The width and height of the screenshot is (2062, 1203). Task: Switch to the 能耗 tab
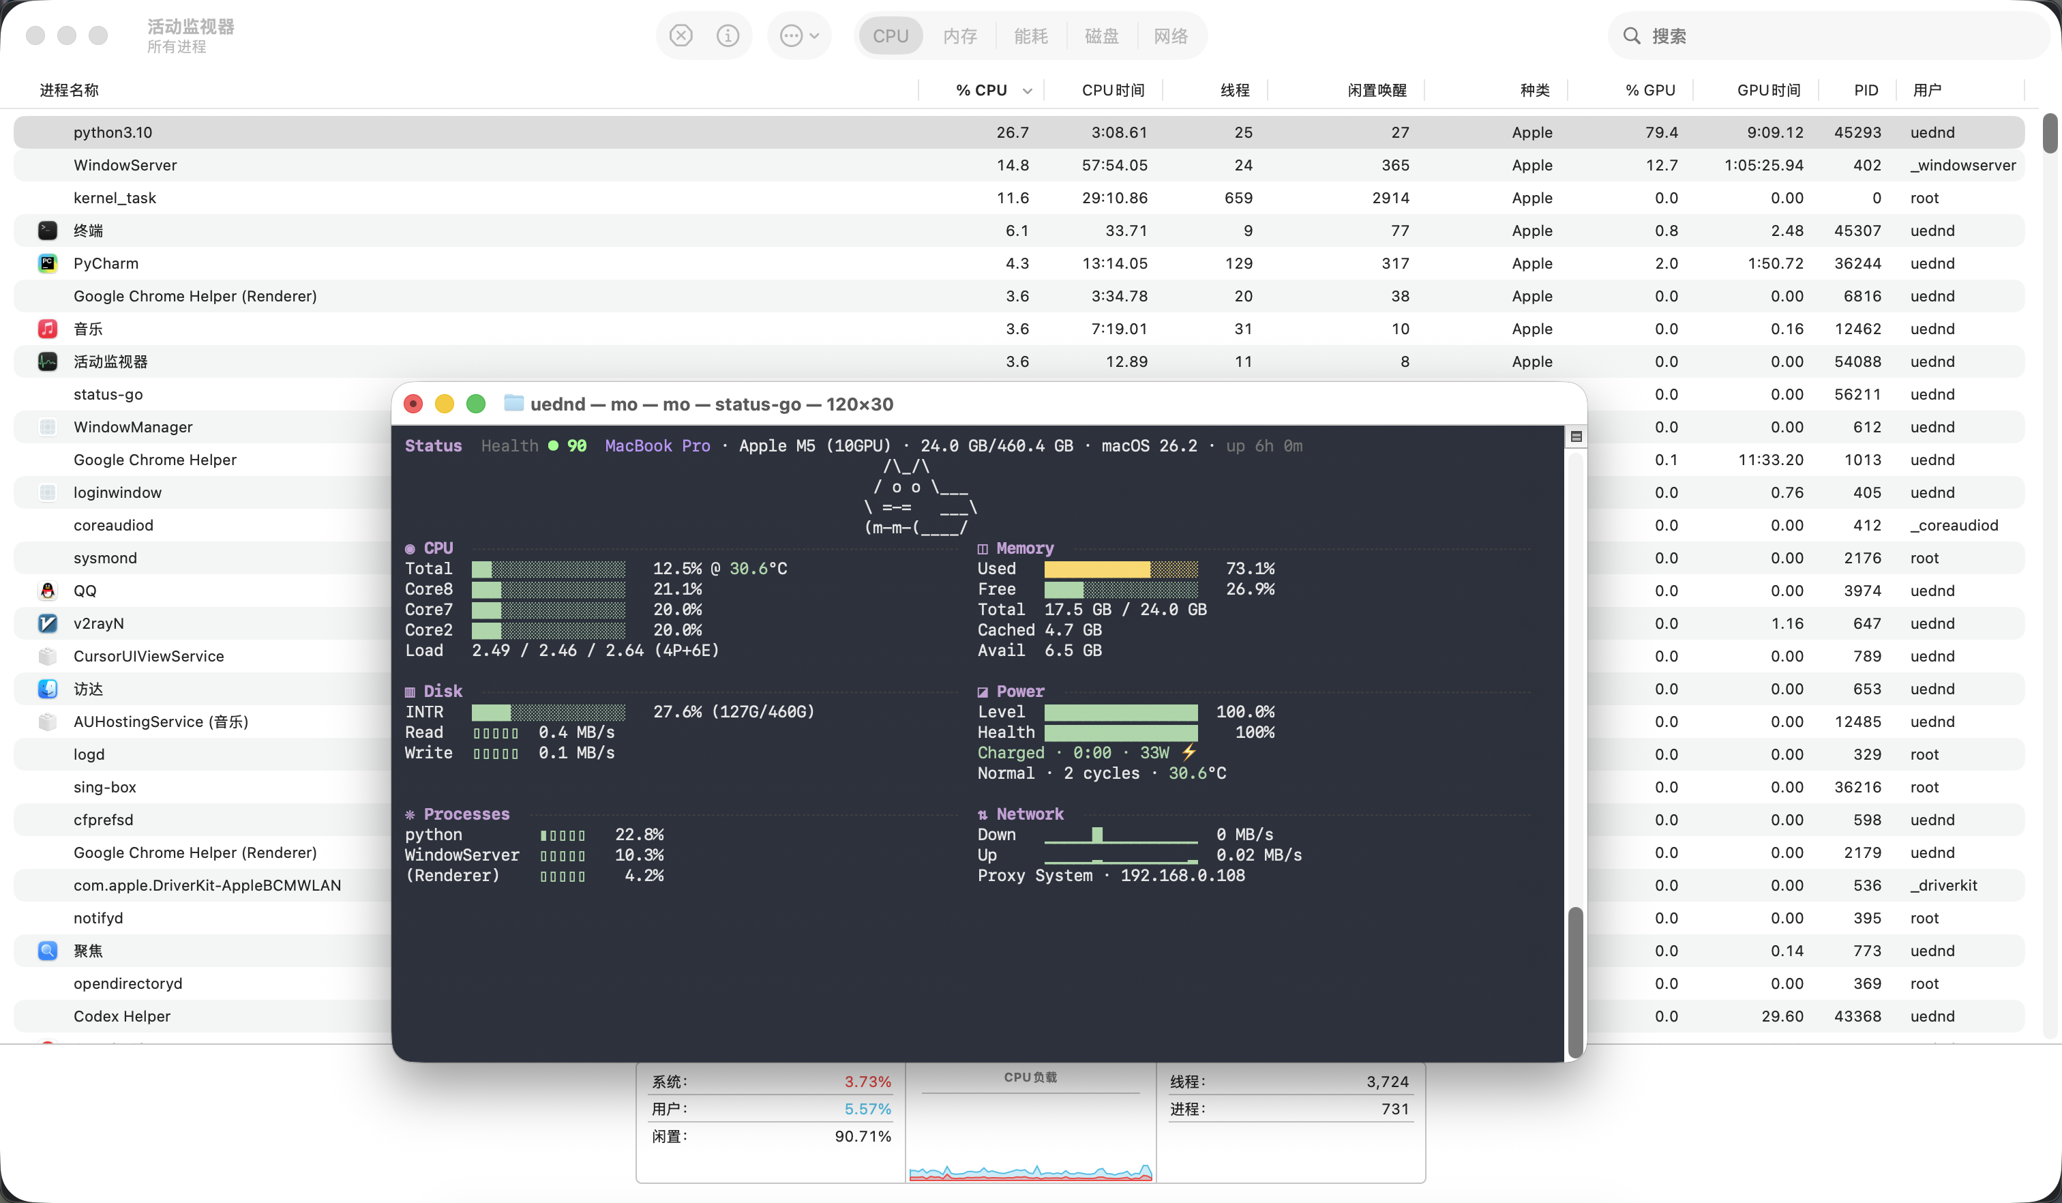click(x=1030, y=36)
